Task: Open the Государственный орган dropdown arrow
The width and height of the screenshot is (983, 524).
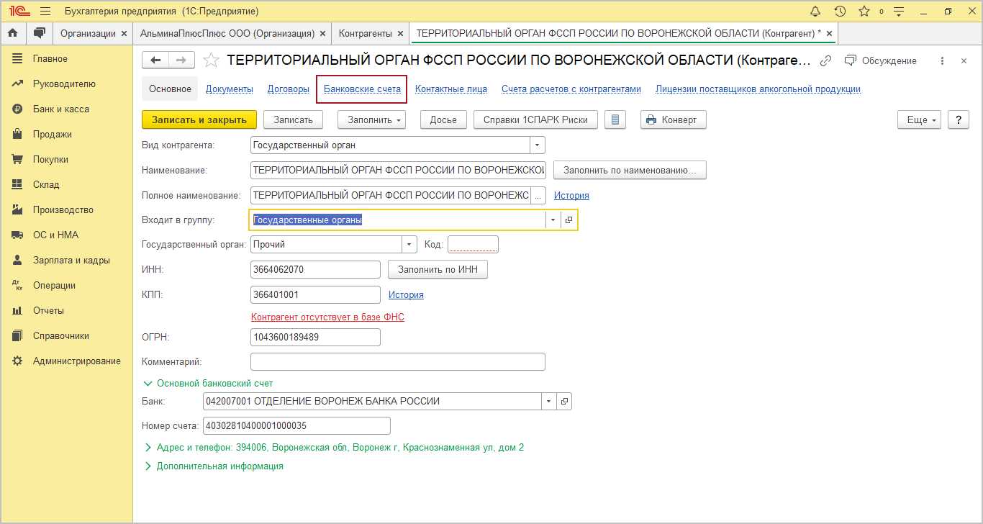Action: click(x=409, y=244)
